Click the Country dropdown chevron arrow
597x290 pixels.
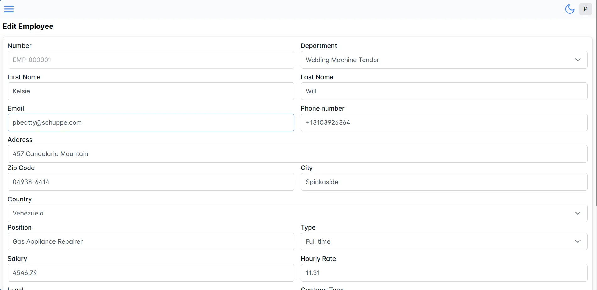[578, 213]
